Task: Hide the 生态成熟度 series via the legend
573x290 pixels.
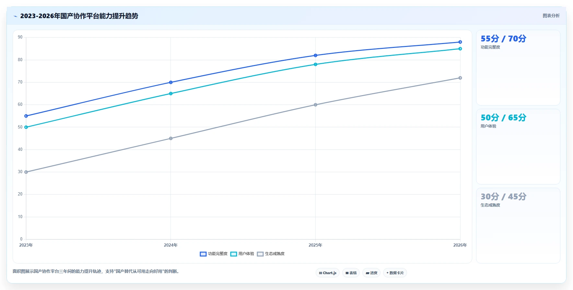Action: tap(271, 254)
